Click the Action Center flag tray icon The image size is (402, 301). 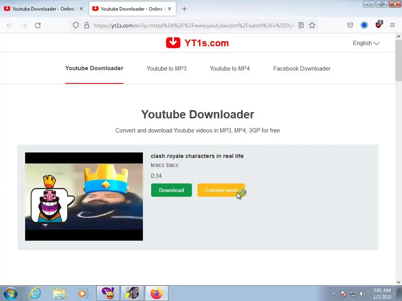[x=344, y=294]
